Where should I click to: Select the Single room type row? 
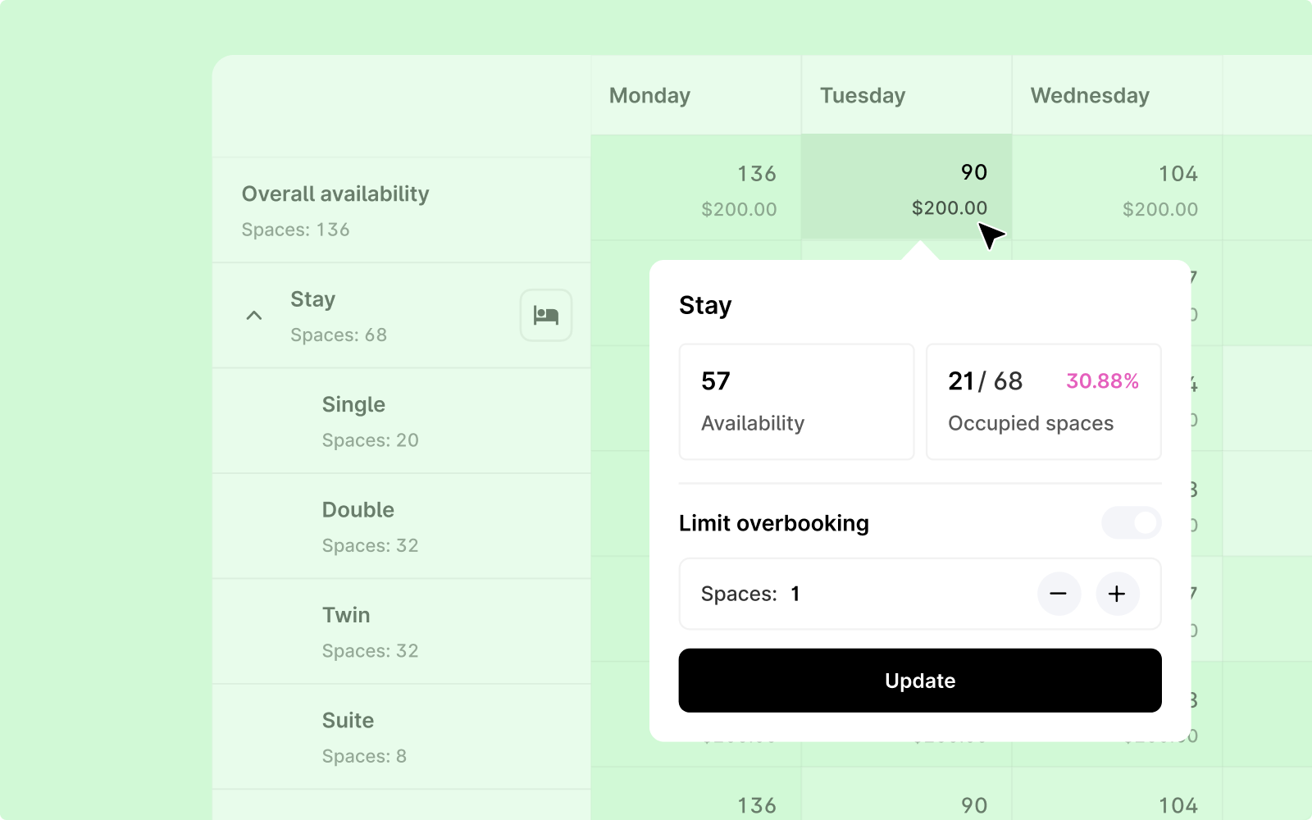tap(401, 421)
